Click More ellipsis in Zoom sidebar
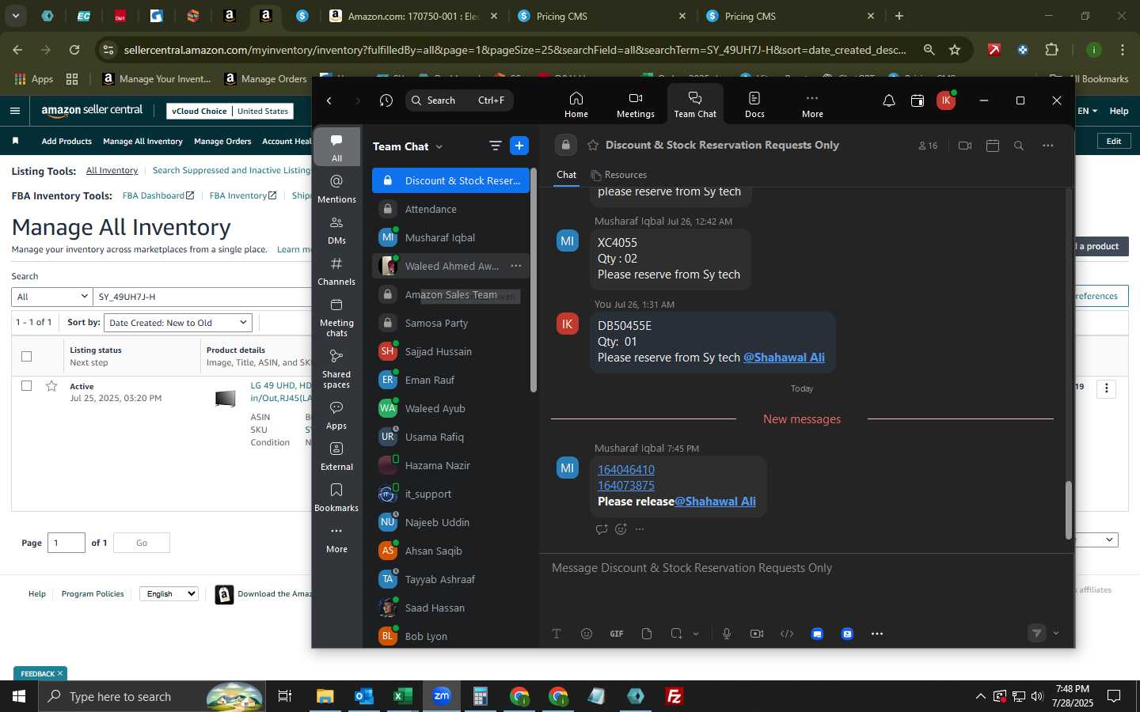The height and width of the screenshot is (712, 1140). [336, 539]
